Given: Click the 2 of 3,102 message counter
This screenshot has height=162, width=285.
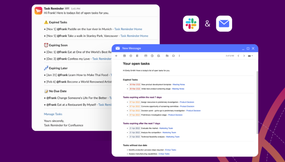Looking at the screenshot, I should [230, 56].
